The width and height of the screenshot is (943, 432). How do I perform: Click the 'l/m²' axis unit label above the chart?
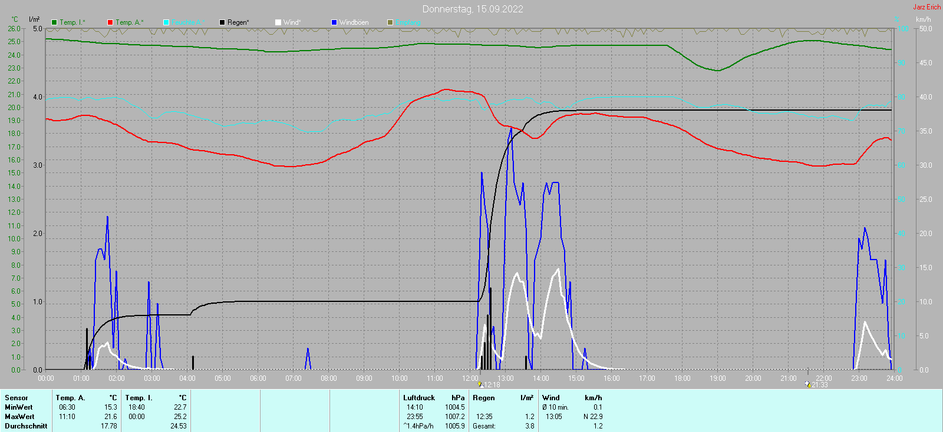[x=34, y=19]
